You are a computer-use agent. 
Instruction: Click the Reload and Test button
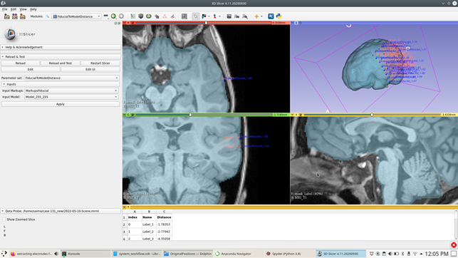coord(61,63)
